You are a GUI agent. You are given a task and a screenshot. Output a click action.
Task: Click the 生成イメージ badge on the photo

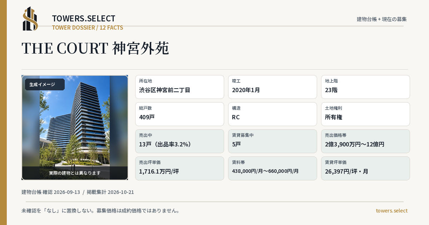[45, 85]
